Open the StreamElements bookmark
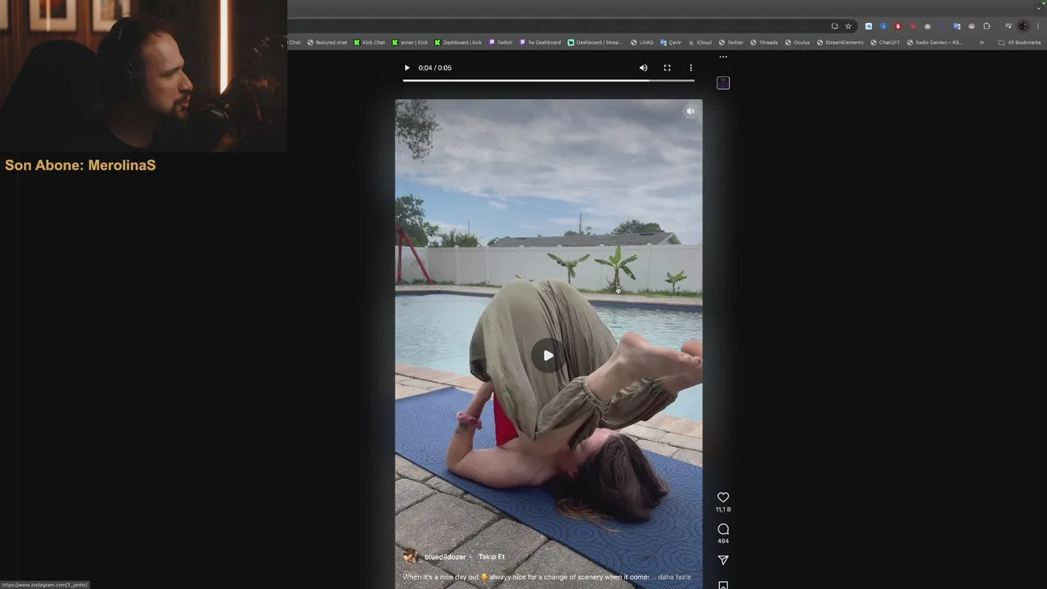Viewport: 1047px width, 589px height. pyautogui.click(x=840, y=43)
